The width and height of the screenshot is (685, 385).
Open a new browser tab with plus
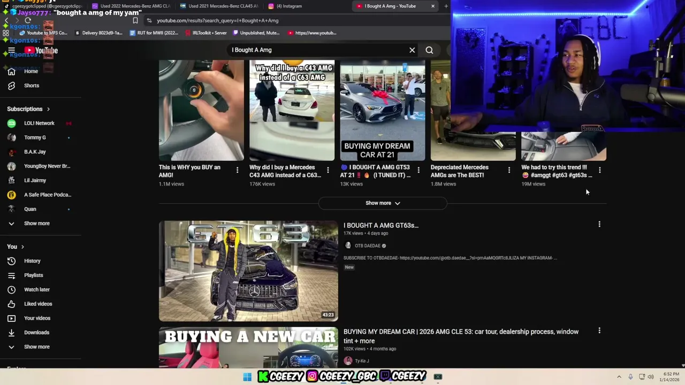point(446,6)
